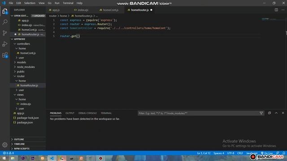This screenshot has height=161, width=287.
Task: Switch to the app.js editor tab
Action: tap(56, 10)
